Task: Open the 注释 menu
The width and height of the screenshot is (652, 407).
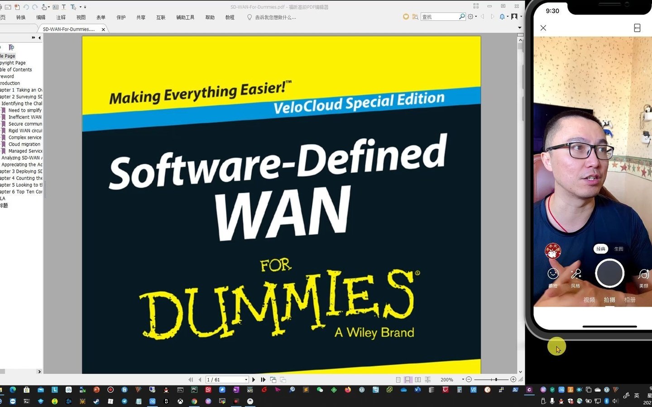Action: click(x=61, y=17)
